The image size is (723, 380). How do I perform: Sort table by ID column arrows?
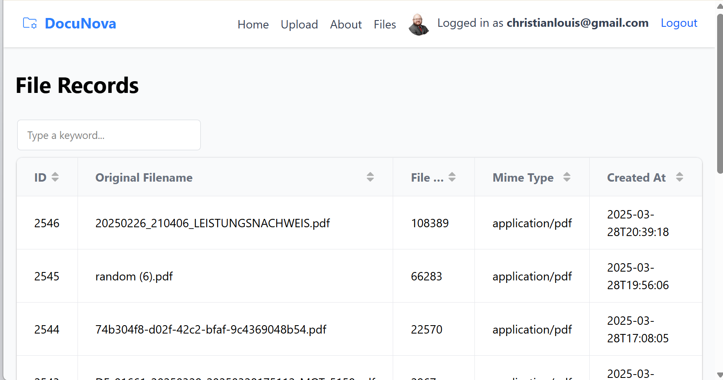coord(55,177)
